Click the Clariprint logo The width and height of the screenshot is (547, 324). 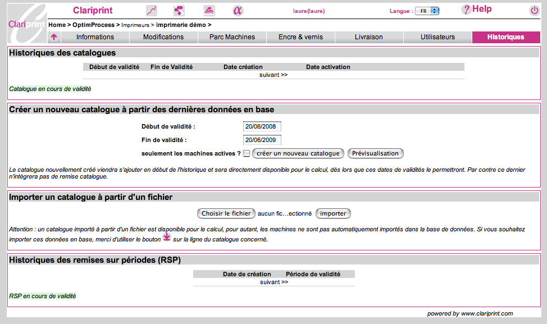(x=27, y=23)
